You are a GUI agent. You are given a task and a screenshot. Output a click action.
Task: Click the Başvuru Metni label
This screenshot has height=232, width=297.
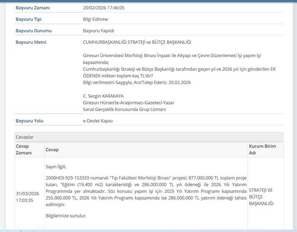tap(31, 42)
